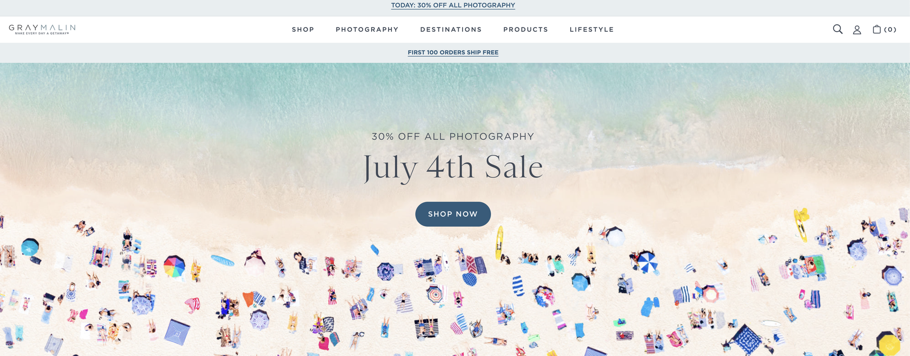Open the shopping bag cart icon
910x356 pixels.
(877, 29)
